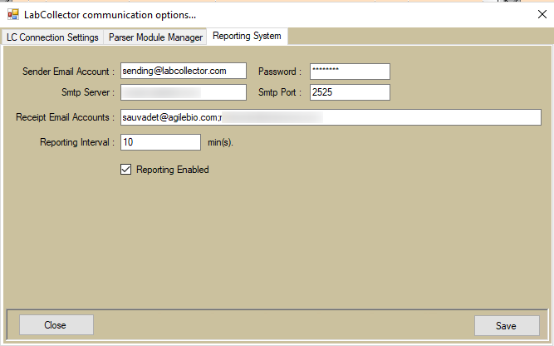Image resolution: width=554 pixels, height=346 pixels.
Task: Click the Reporting Interval field
Action: click(160, 142)
